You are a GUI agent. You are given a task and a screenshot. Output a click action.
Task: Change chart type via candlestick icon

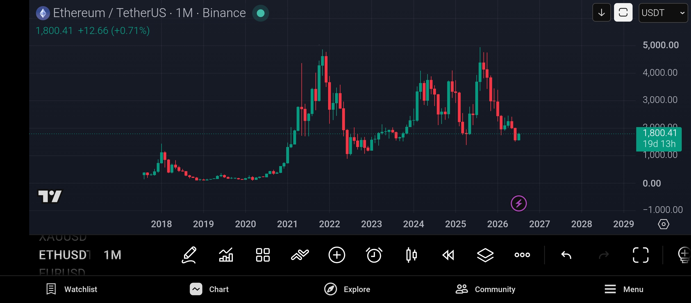(x=411, y=255)
